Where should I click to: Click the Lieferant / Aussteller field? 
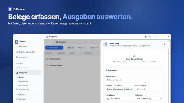pyautogui.click(x=119, y=89)
